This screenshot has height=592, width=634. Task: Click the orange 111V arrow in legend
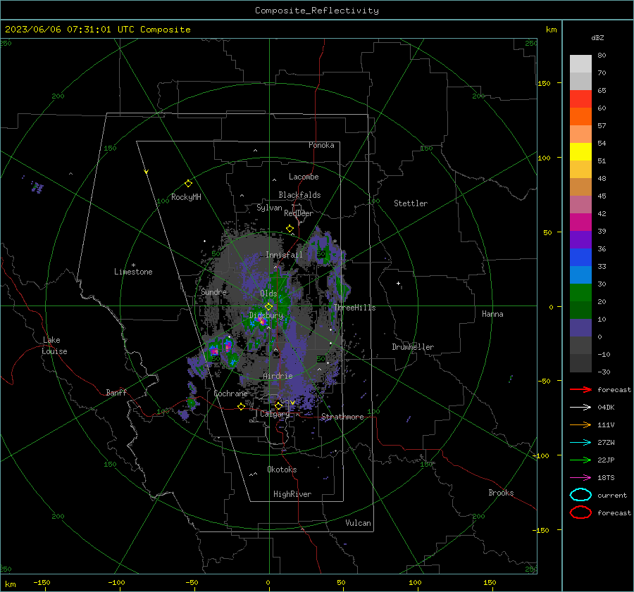click(x=580, y=424)
